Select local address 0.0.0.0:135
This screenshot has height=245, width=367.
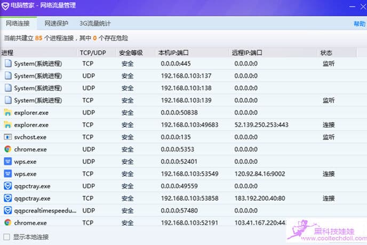click(x=175, y=137)
